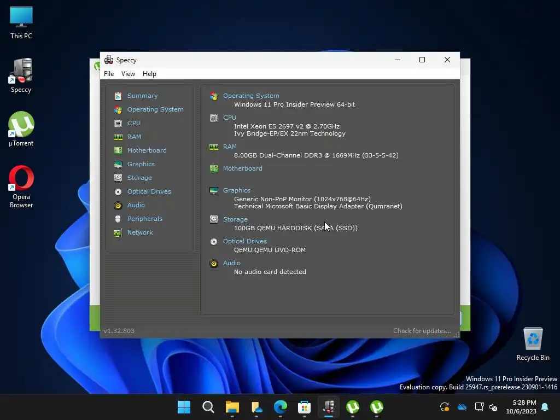Open the Windows Start button

[184, 407]
